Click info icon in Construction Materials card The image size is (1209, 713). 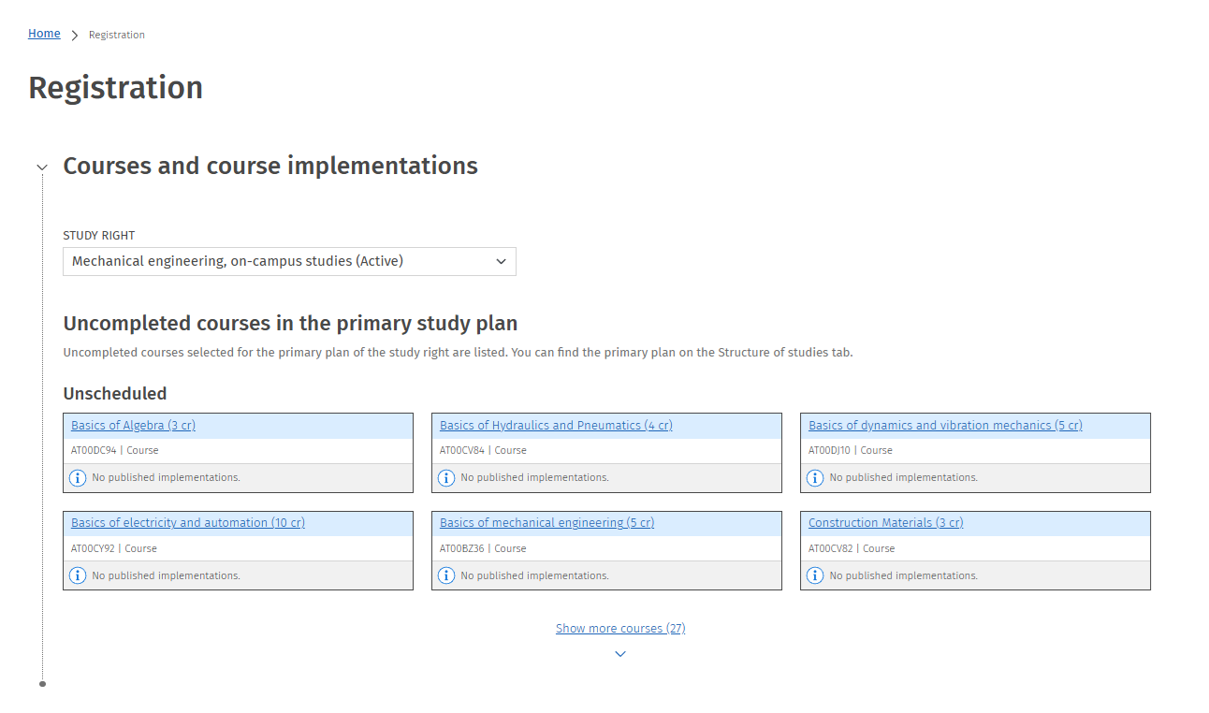[816, 575]
